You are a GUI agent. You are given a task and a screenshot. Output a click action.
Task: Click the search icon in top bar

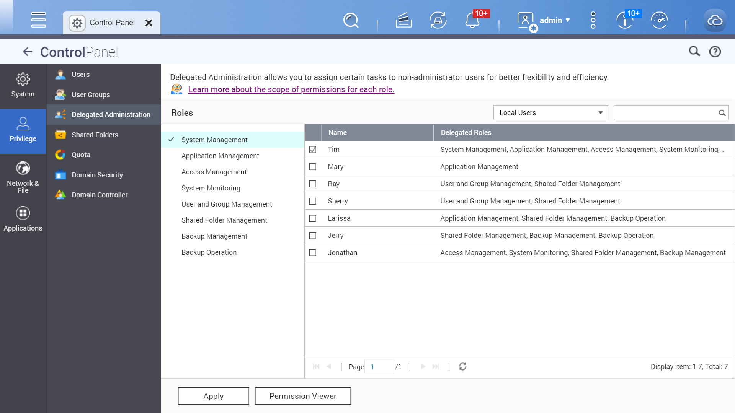(352, 20)
